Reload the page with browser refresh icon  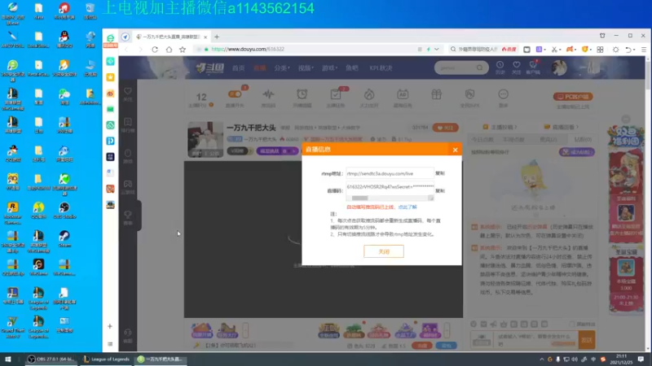coord(155,50)
